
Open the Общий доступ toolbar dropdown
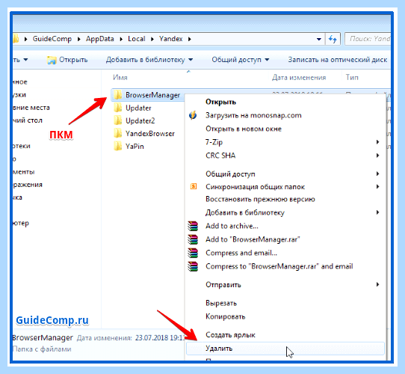coord(241,60)
